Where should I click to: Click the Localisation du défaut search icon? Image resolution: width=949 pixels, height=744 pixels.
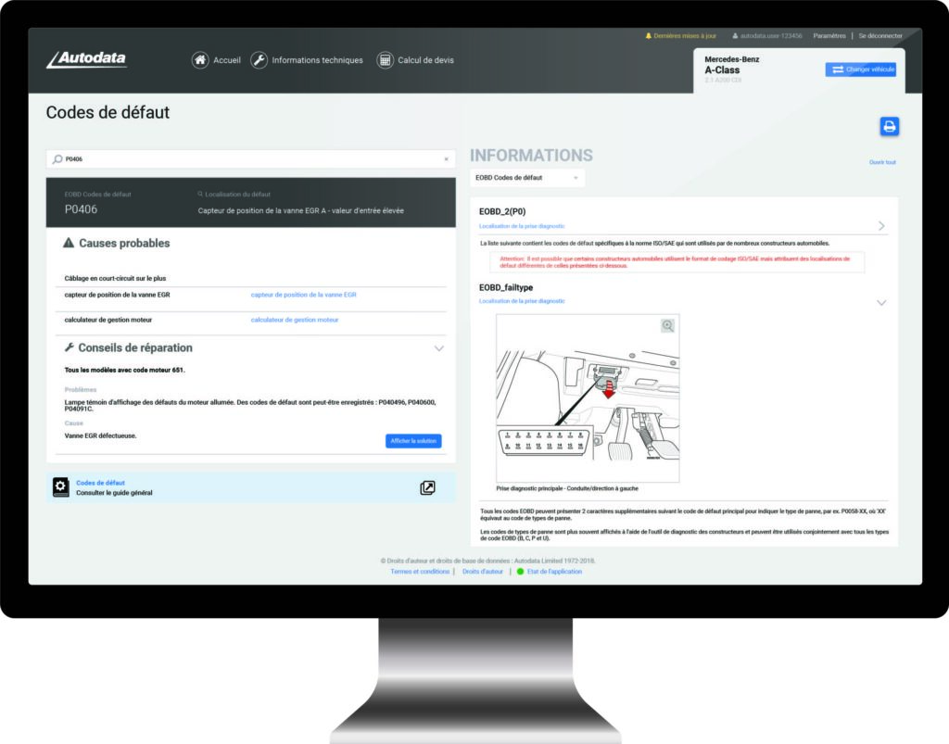(200, 195)
